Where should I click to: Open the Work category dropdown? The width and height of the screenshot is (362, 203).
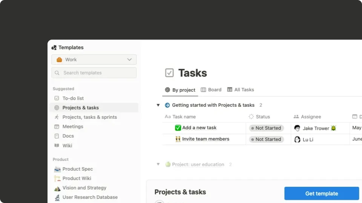click(94, 60)
